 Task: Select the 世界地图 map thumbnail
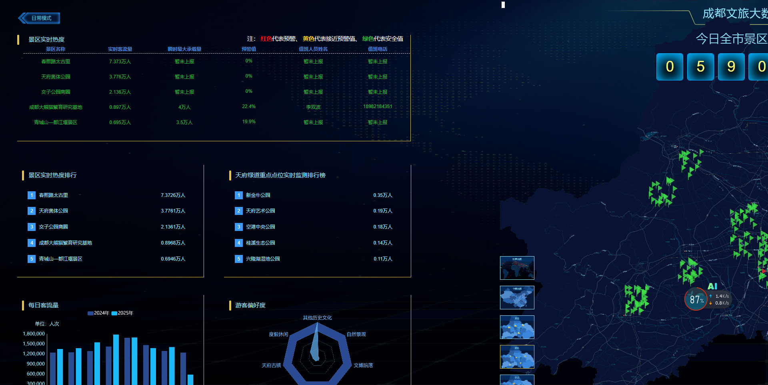pos(517,268)
